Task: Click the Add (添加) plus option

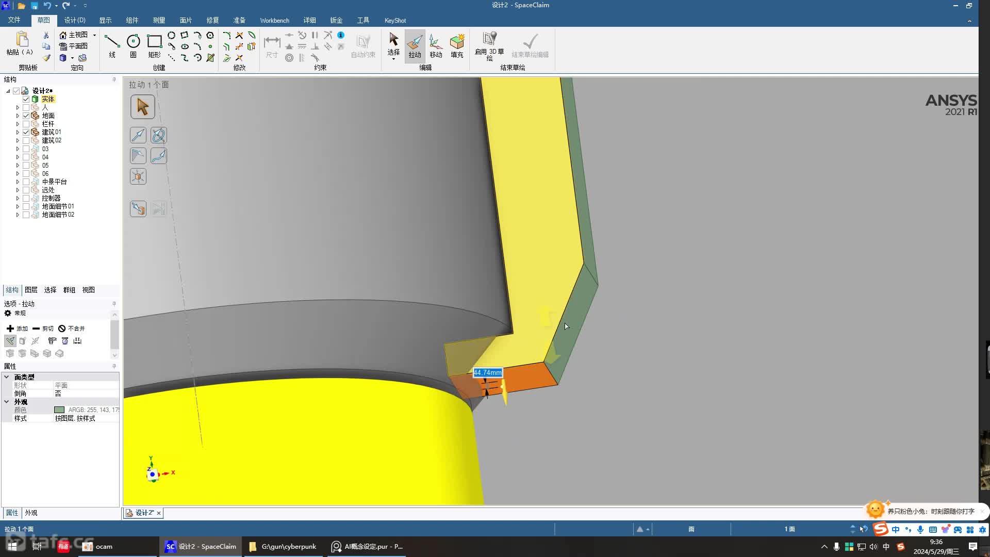Action: click(x=17, y=328)
